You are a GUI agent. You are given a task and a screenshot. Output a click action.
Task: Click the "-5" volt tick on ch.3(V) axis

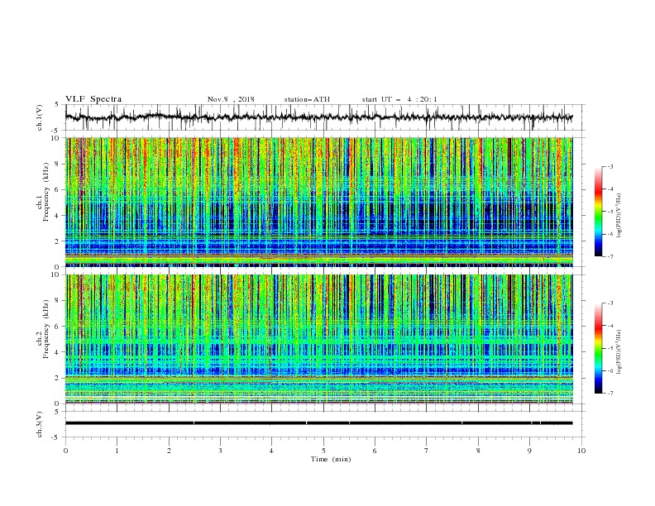(x=55, y=437)
